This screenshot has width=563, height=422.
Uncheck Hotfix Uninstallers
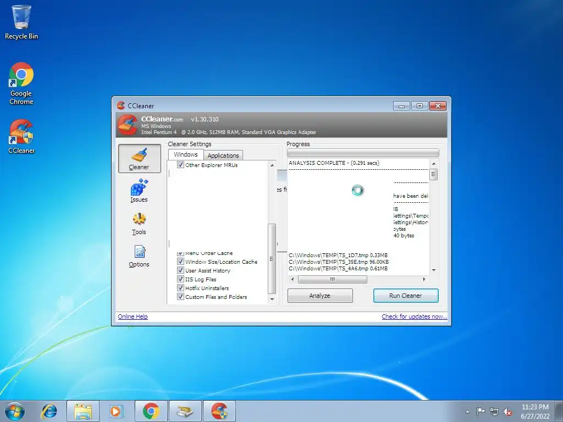180,288
